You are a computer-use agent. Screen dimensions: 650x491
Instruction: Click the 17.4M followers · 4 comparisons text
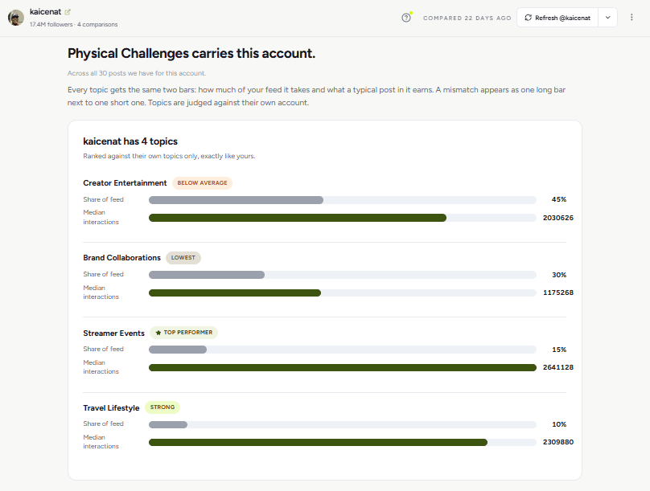[x=73, y=24]
